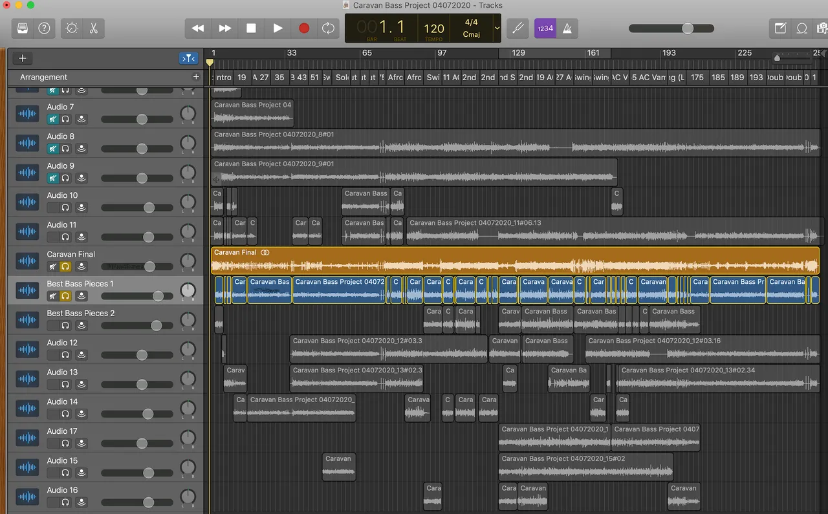Click the Caravan Final track icon
Screen dimensions: 828x514
tap(28, 261)
